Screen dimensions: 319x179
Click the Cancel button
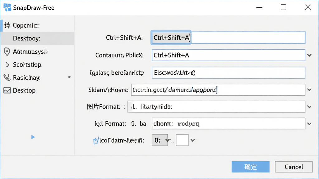click(x=294, y=167)
